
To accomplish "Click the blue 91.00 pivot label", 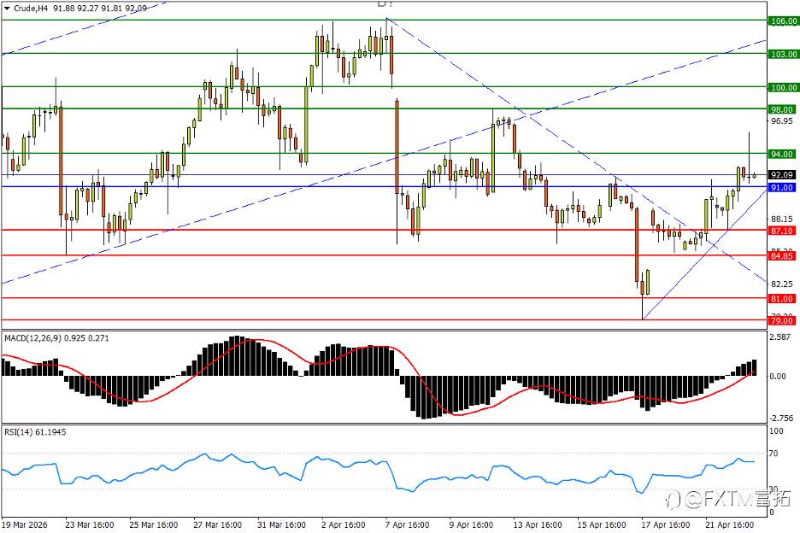I will [782, 188].
